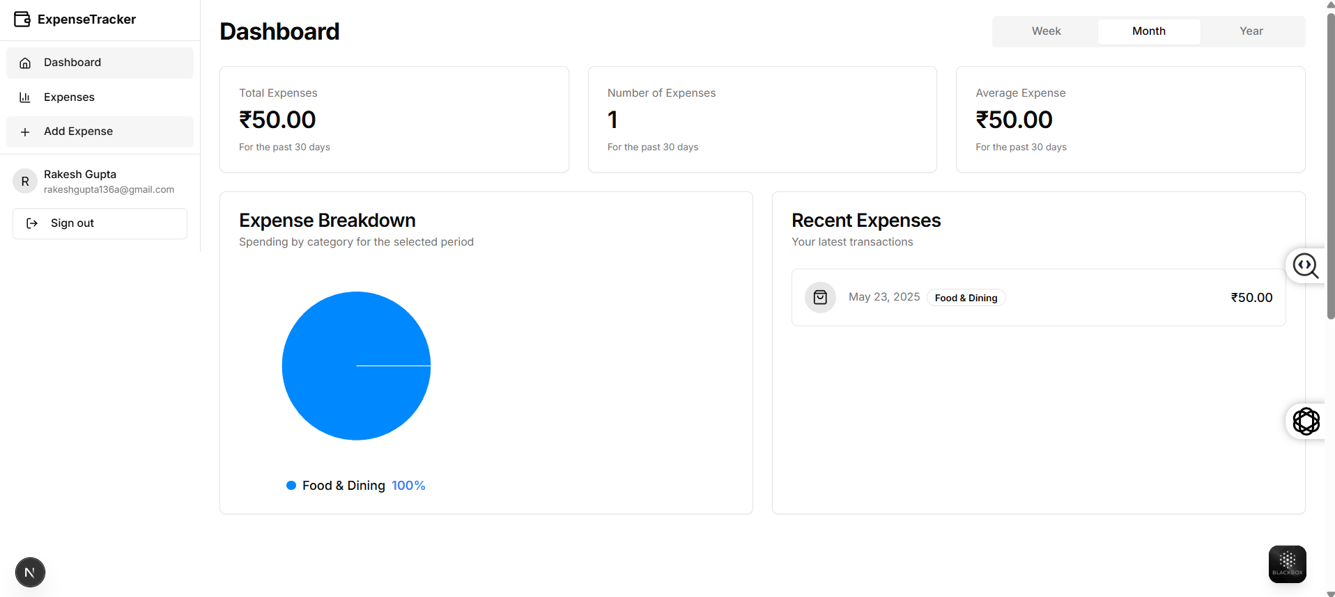Click the Expenses bar chart icon

coord(25,97)
